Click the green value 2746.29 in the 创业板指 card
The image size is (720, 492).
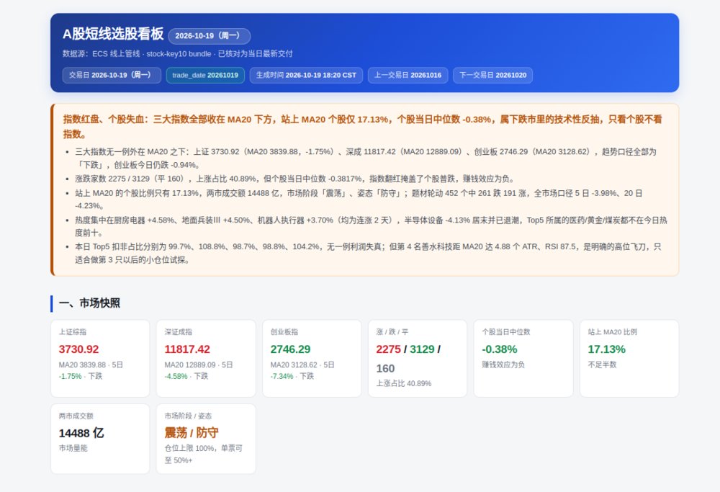click(290, 349)
